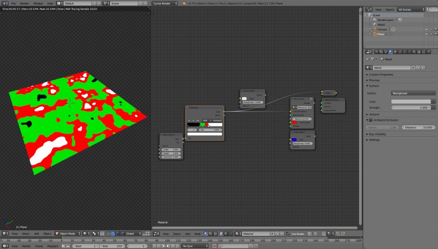Open the Render menu in the top header
Screen dimensions: 438x249
click(x=24, y=3)
